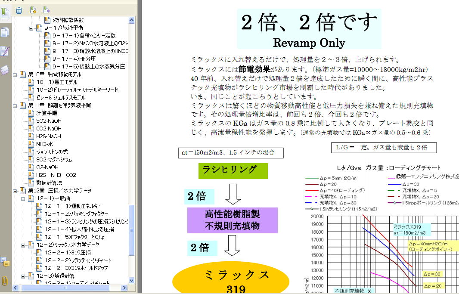Open bookmark 10-1)恩田モデル
The image size is (459, 294).
point(57,82)
